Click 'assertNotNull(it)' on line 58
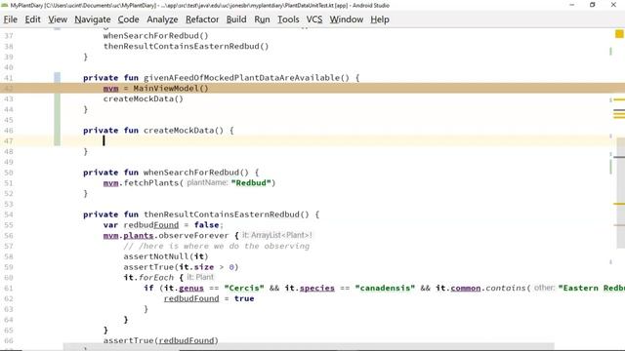This screenshot has height=351, width=625. point(166,256)
